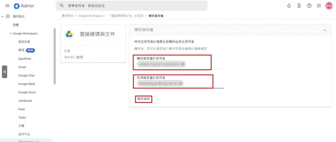336x142 pixels.
Task: Select Google Meet in the sidebar
Action: tap(27, 84)
